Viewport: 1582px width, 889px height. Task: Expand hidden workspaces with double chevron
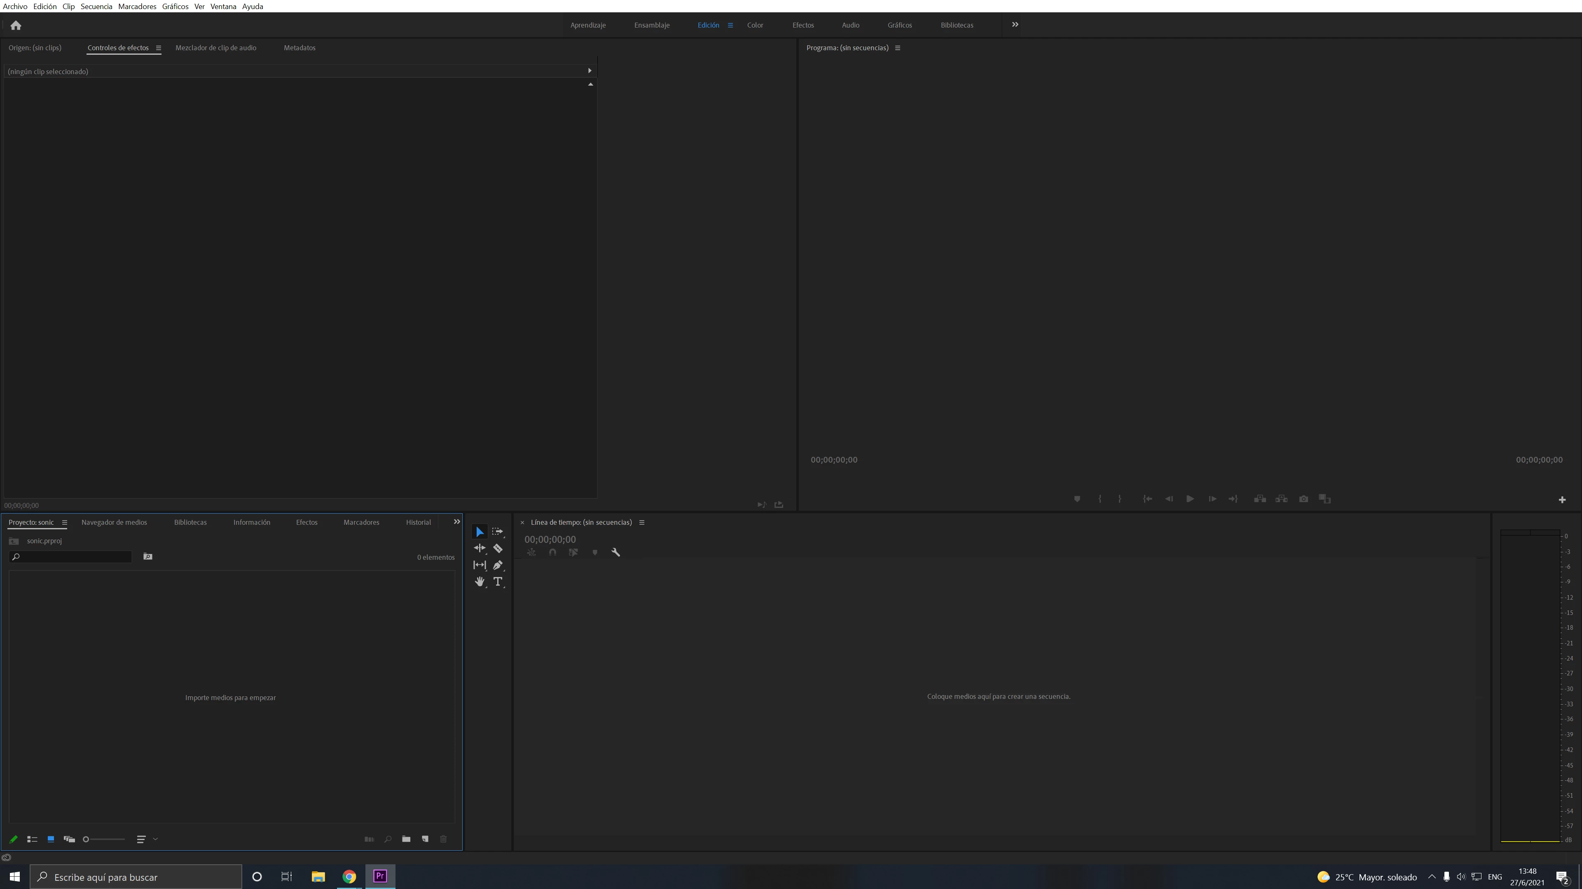(x=1015, y=25)
